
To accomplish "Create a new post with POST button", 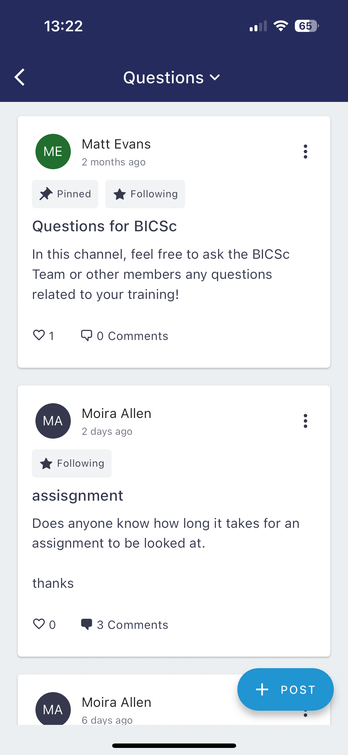I will click(285, 689).
